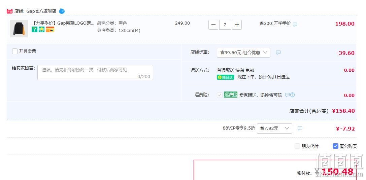Uncheck the 匿名购买 anonymous purchase checkbox

pyautogui.click(x=335, y=146)
